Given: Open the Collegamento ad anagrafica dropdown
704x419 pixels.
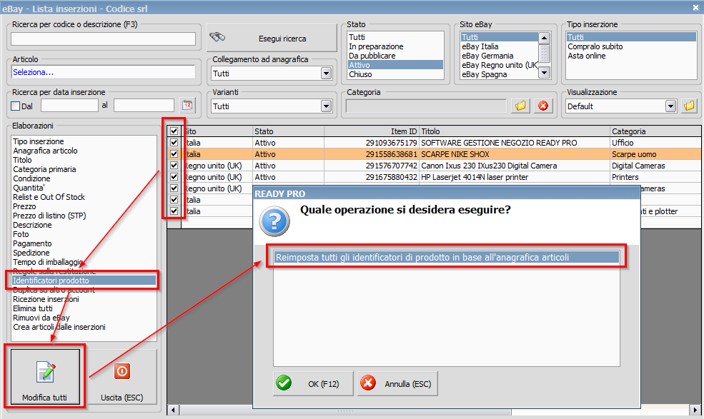Looking at the screenshot, I should coord(327,73).
